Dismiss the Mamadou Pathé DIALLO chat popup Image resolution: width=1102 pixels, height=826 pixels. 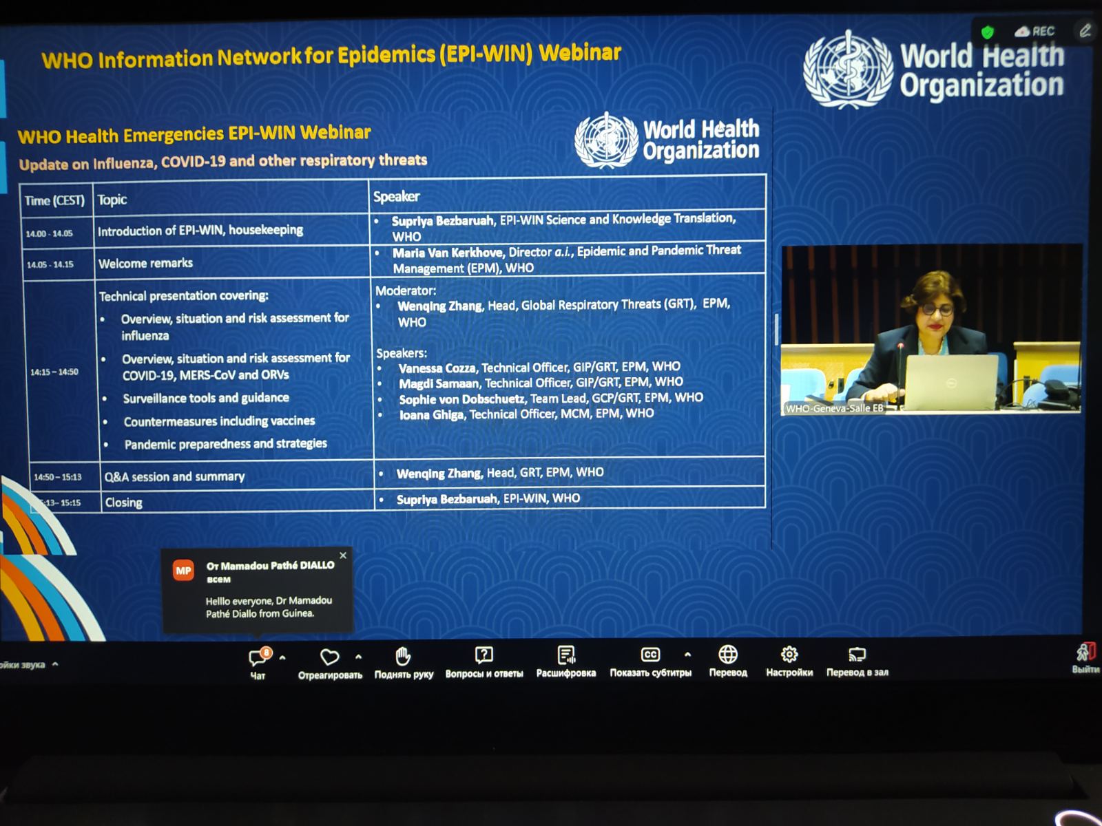coord(343,555)
